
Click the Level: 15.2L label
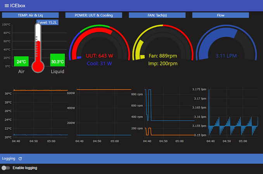(48, 22)
